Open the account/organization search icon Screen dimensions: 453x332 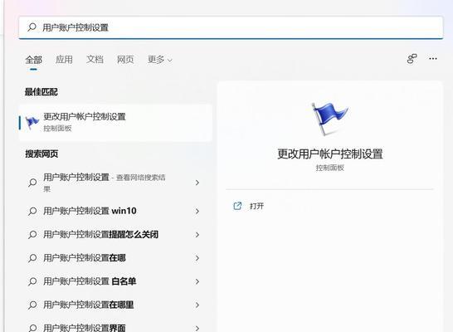[412, 59]
